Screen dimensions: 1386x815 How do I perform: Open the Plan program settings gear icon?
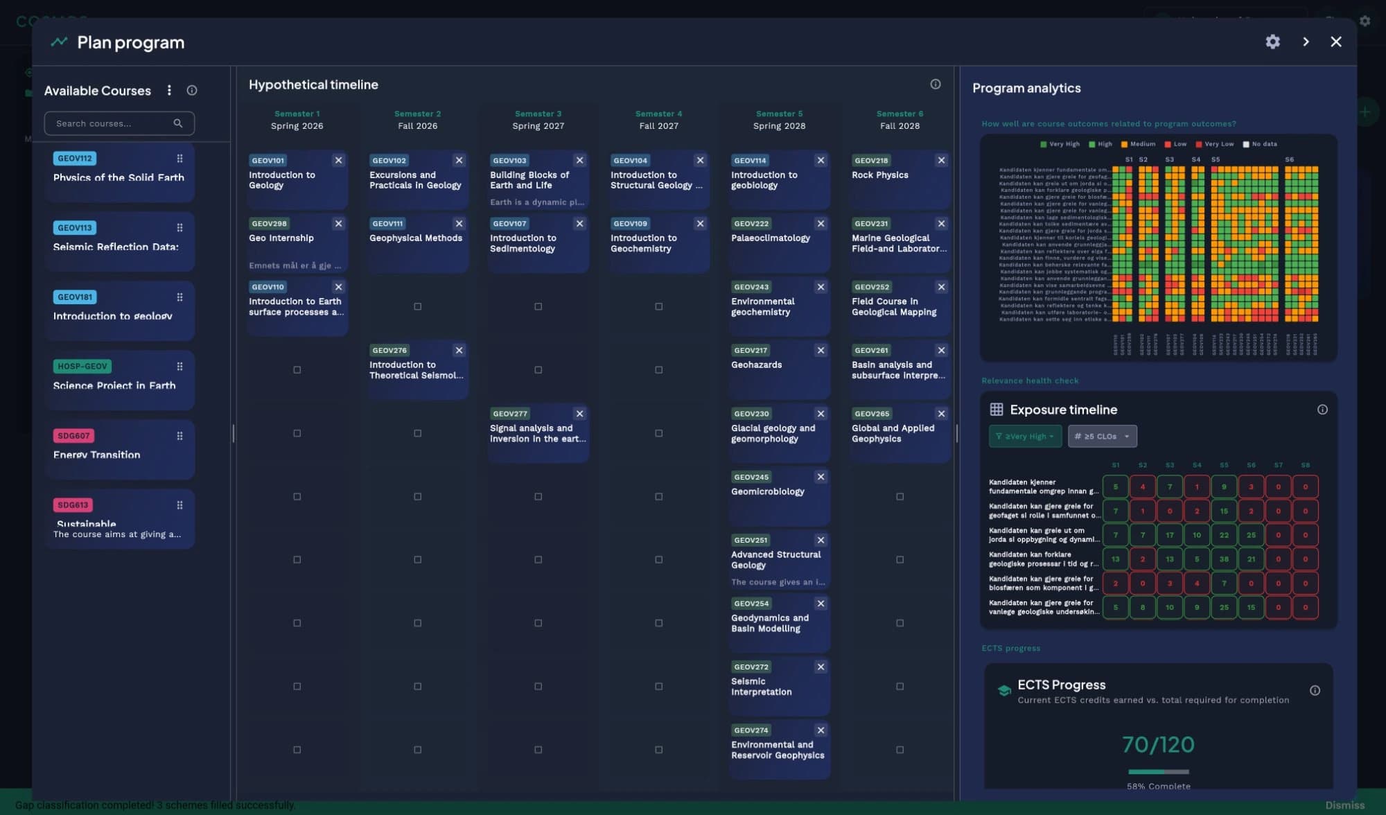(x=1272, y=42)
